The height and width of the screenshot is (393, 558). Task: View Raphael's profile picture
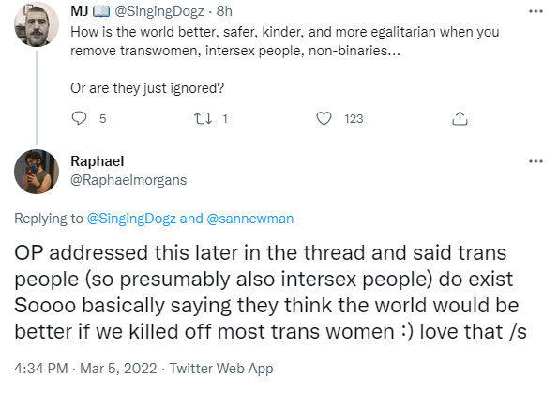[37, 172]
